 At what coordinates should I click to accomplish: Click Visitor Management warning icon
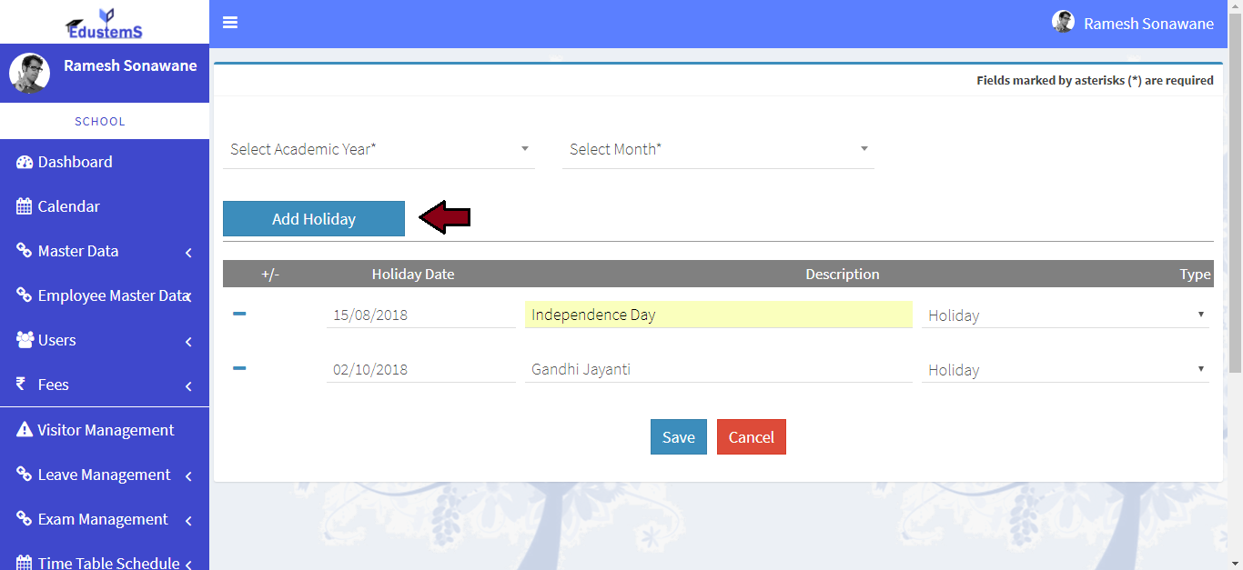pyautogui.click(x=25, y=430)
